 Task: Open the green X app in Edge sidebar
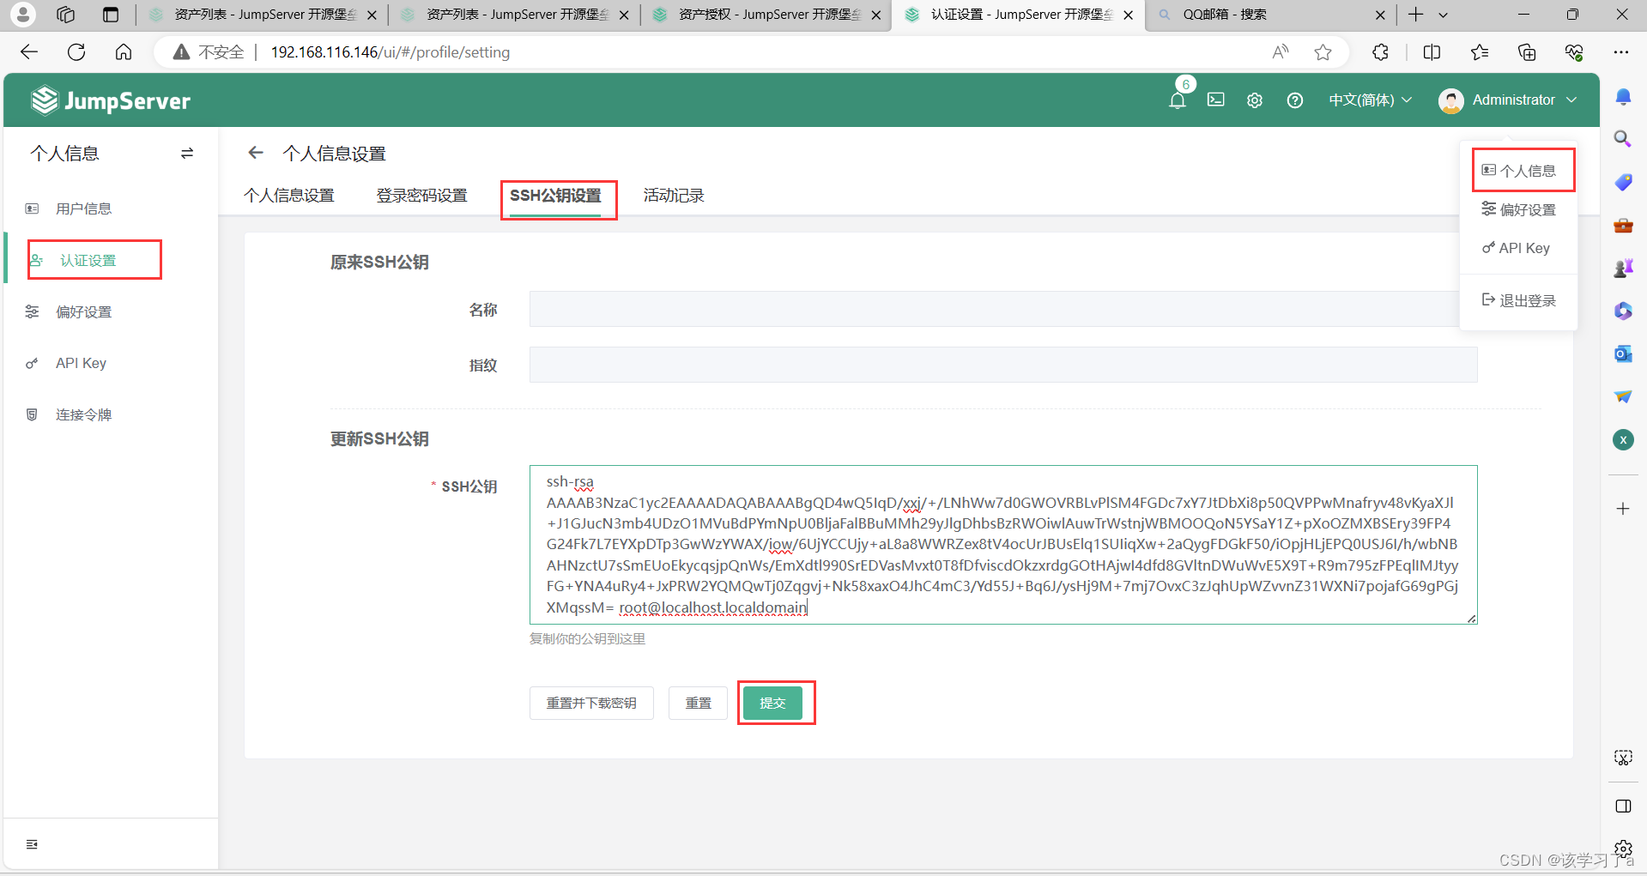tap(1623, 439)
